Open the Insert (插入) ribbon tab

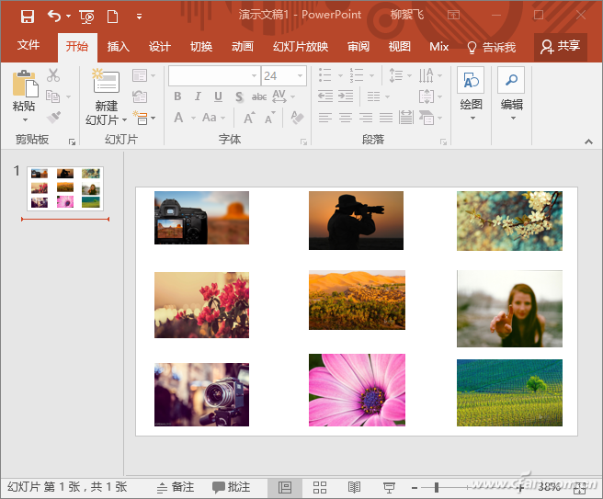[118, 47]
